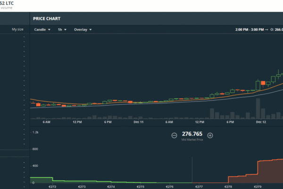This screenshot has height=189, width=283.
Task: Click the €277 price label on depth axis
Action: (199, 187)
